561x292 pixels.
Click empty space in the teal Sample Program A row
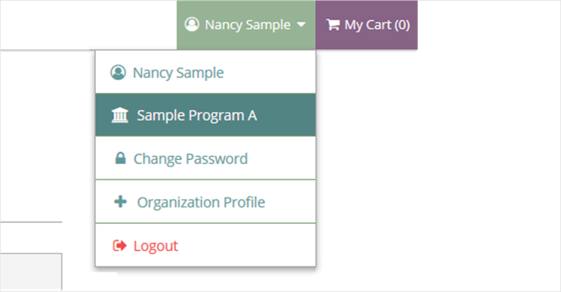pyautogui.click(x=286, y=115)
